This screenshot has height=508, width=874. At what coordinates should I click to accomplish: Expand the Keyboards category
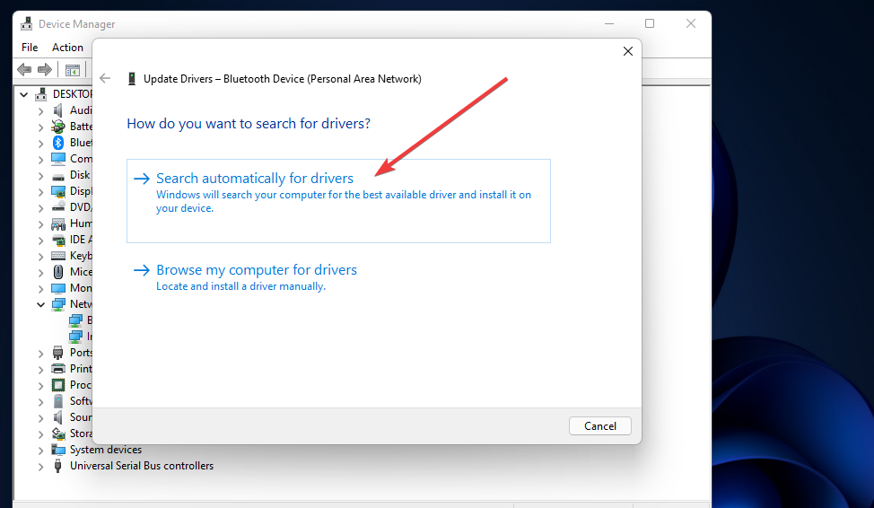click(40, 257)
